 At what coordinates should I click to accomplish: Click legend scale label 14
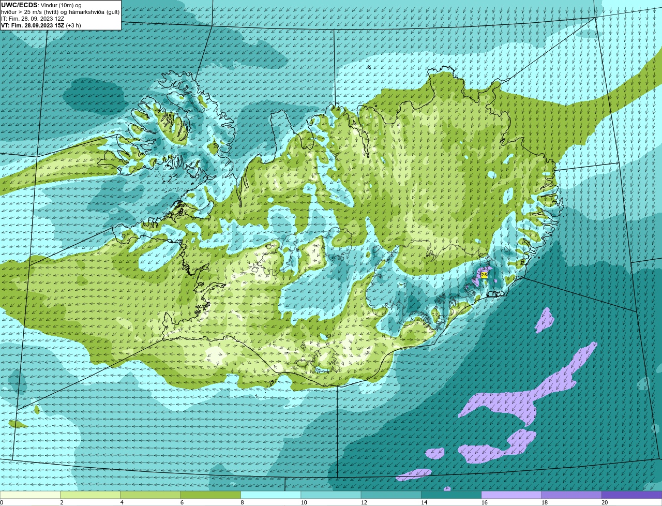[x=424, y=502]
